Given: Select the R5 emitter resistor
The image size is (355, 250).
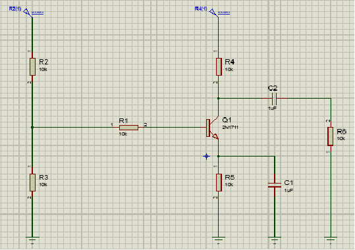Looking at the screenshot, I should (x=219, y=182).
